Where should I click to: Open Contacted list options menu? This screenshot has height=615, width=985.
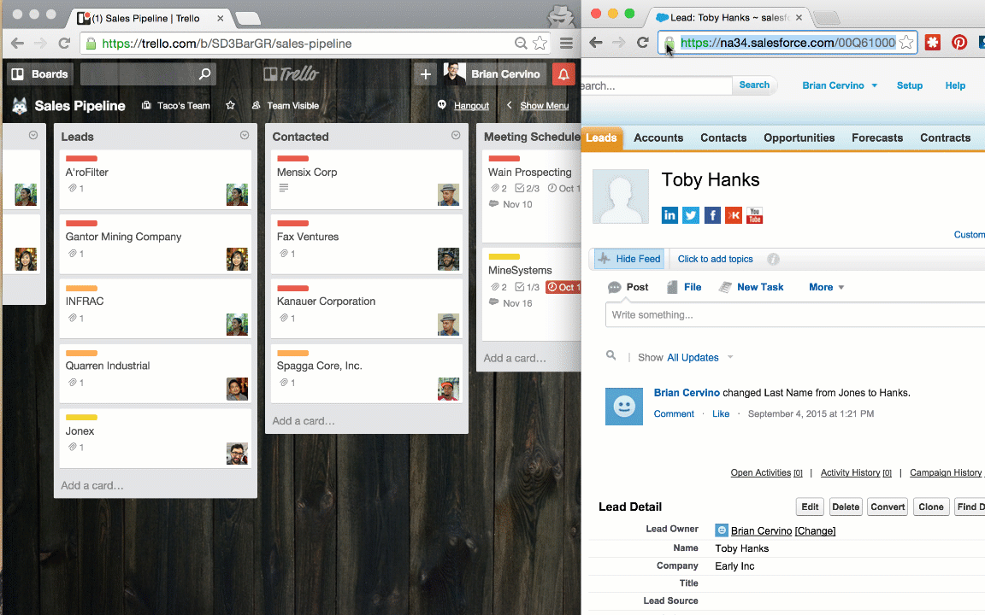point(456,136)
